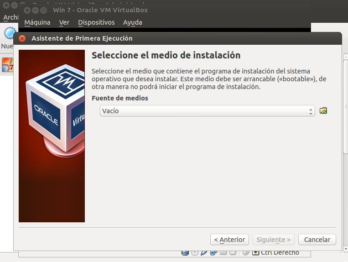This screenshot has height=262, width=348.
Task: Click the network adapter icon in status bar
Action: [x=213, y=253]
